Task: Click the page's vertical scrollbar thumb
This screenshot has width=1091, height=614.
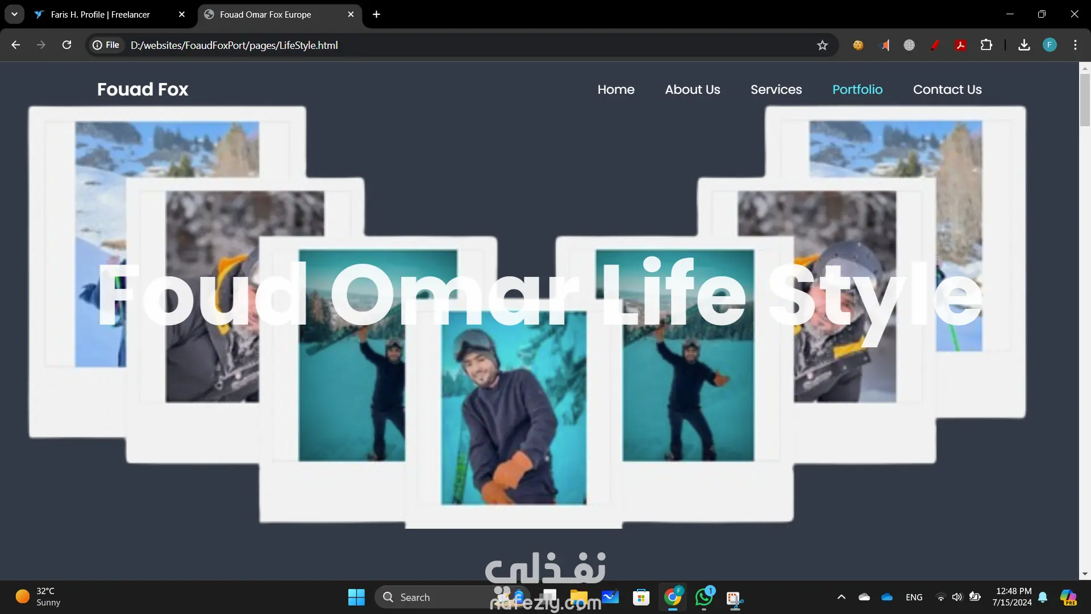Action: [x=1084, y=99]
